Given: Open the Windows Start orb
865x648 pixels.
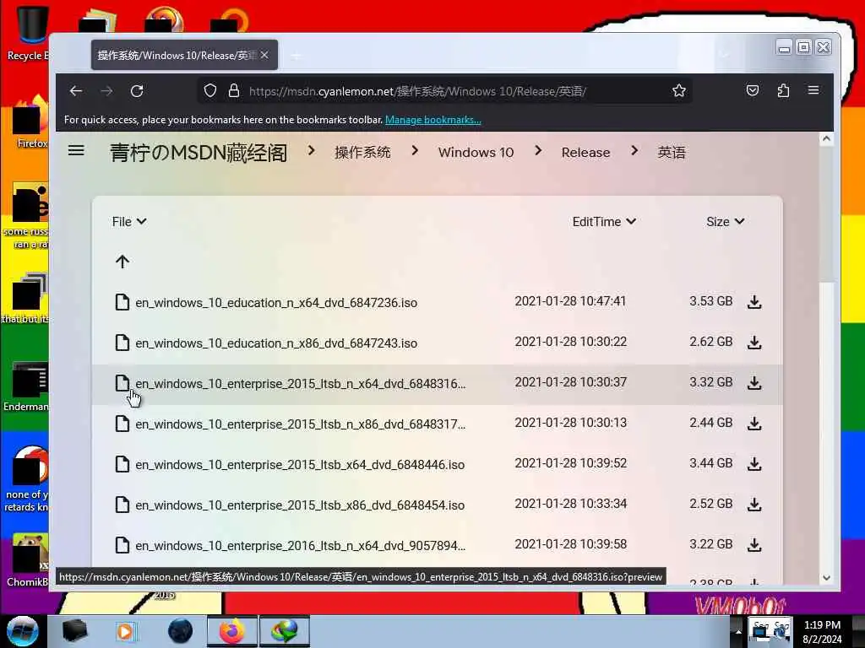Looking at the screenshot, I should 22,631.
